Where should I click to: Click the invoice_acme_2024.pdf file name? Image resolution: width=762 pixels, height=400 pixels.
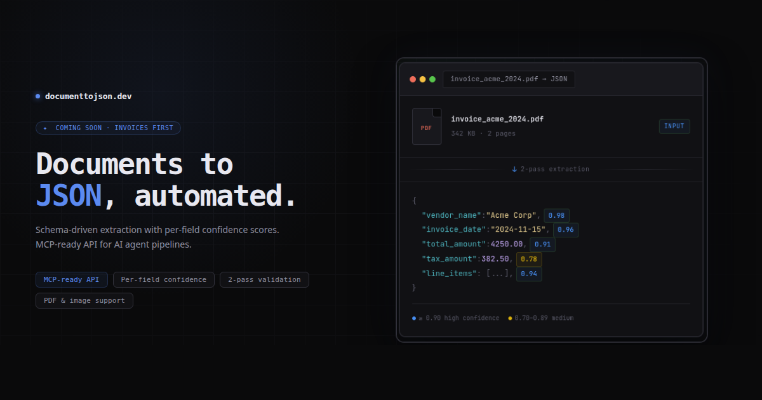tap(497, 119)
